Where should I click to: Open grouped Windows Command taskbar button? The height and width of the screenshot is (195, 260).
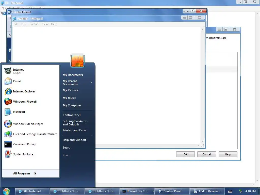pos(137,191)
